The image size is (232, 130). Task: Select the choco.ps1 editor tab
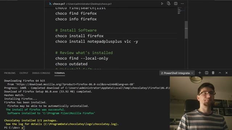click(x=59, y=4)
